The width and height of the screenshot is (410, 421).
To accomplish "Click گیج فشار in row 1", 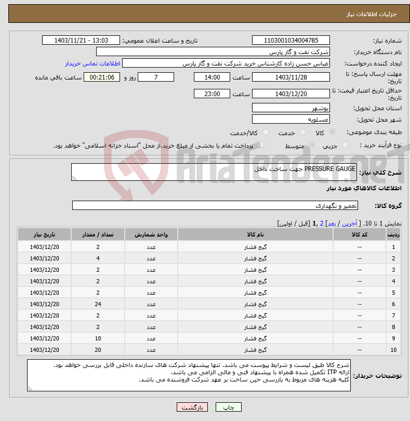I will [255, 247].
